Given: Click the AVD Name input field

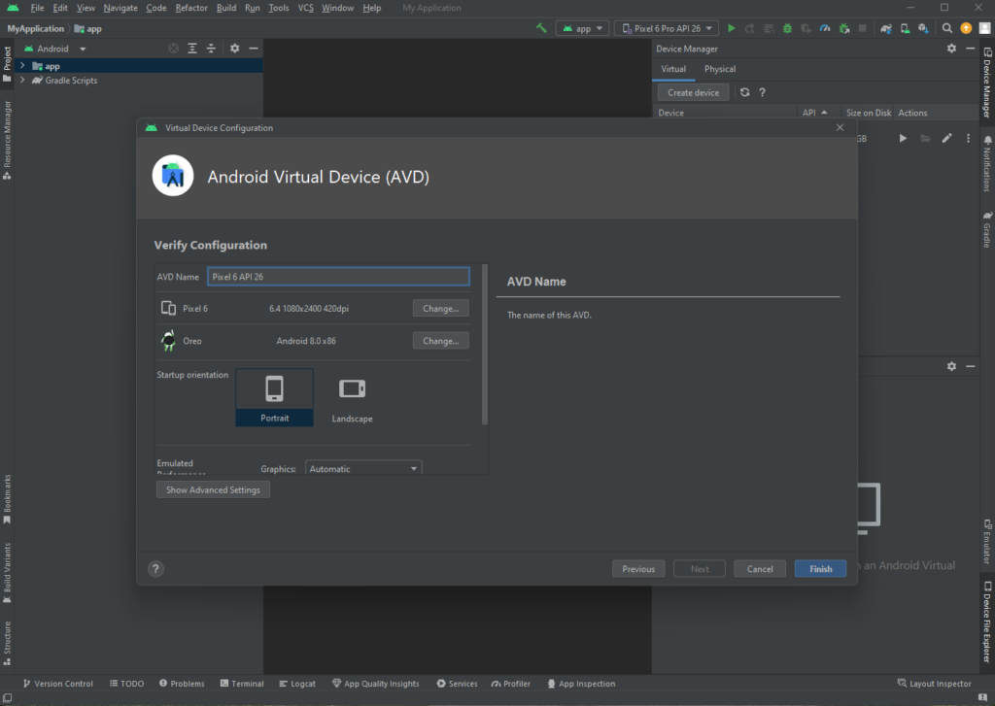Looking at the screenshot, I should click(x=338, y=277).
